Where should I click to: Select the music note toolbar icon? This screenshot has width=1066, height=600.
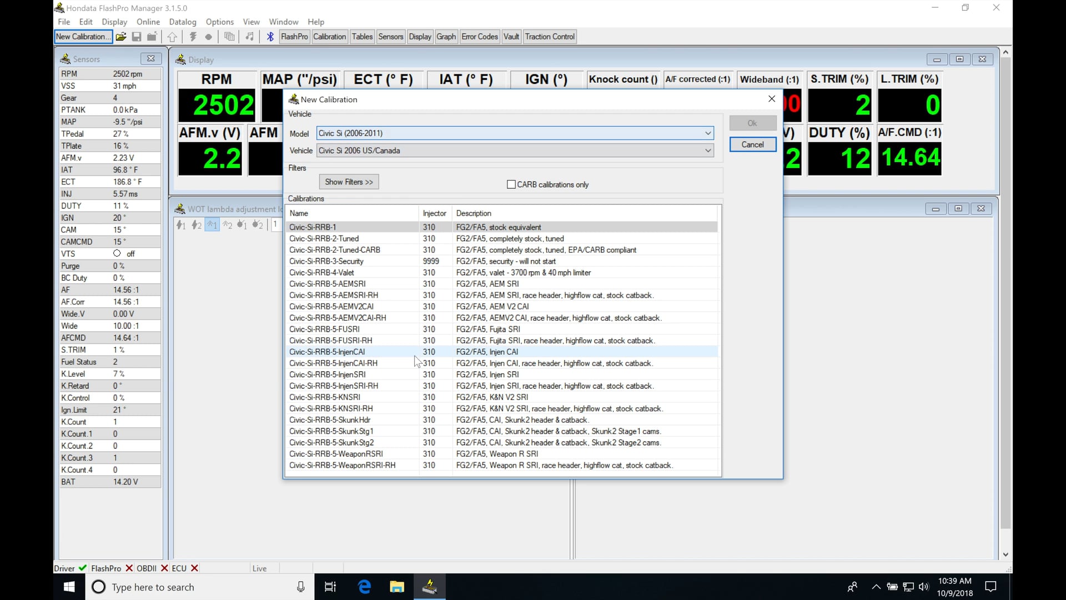coord(249,37)
